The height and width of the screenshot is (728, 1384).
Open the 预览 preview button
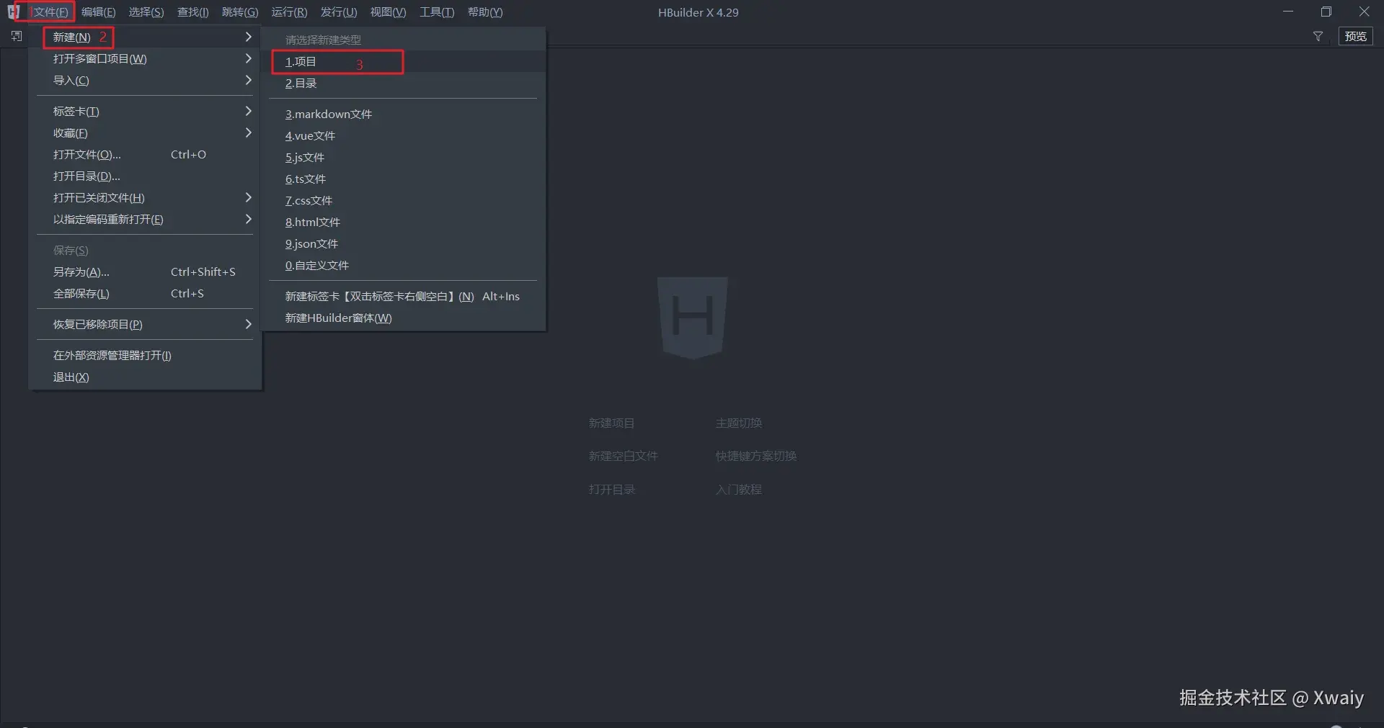coord(1355,36)
